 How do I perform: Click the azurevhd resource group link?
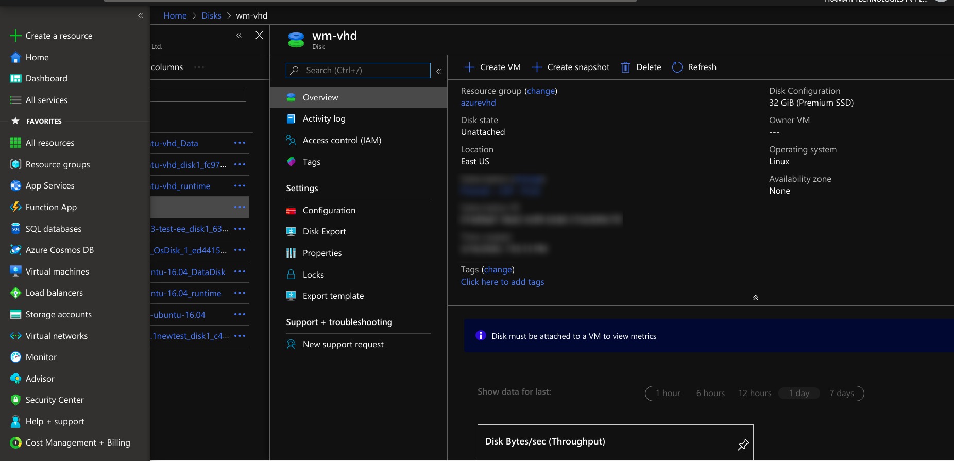pos(478,103)
